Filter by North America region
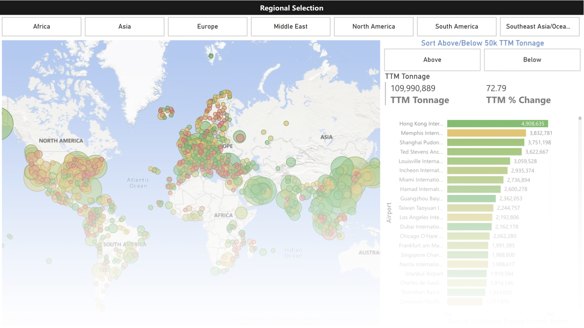Viewport: 584px width, 328px height. [373, 26]
